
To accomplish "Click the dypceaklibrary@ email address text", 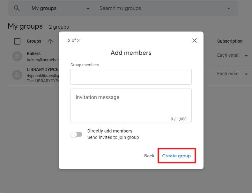I will (x=43, y=76).
